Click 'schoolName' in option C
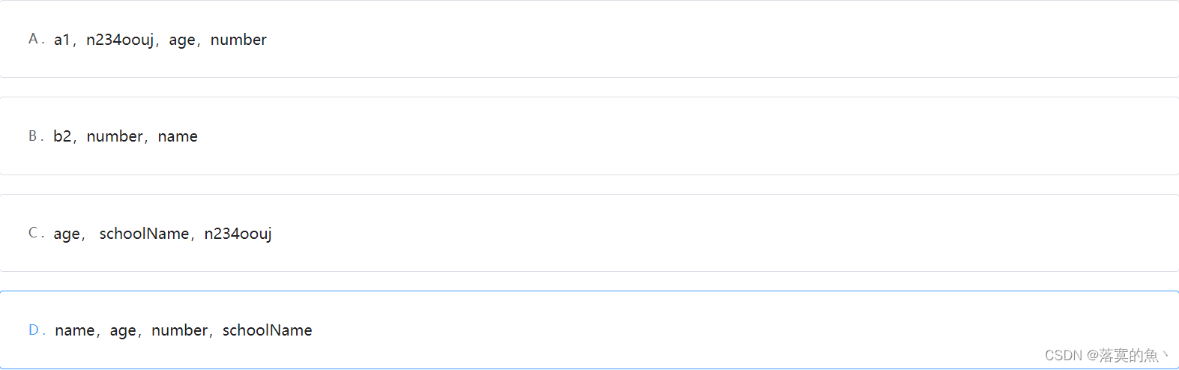Image resolution: width=1179 pixels, height=370 pixels. click(144, 234)
